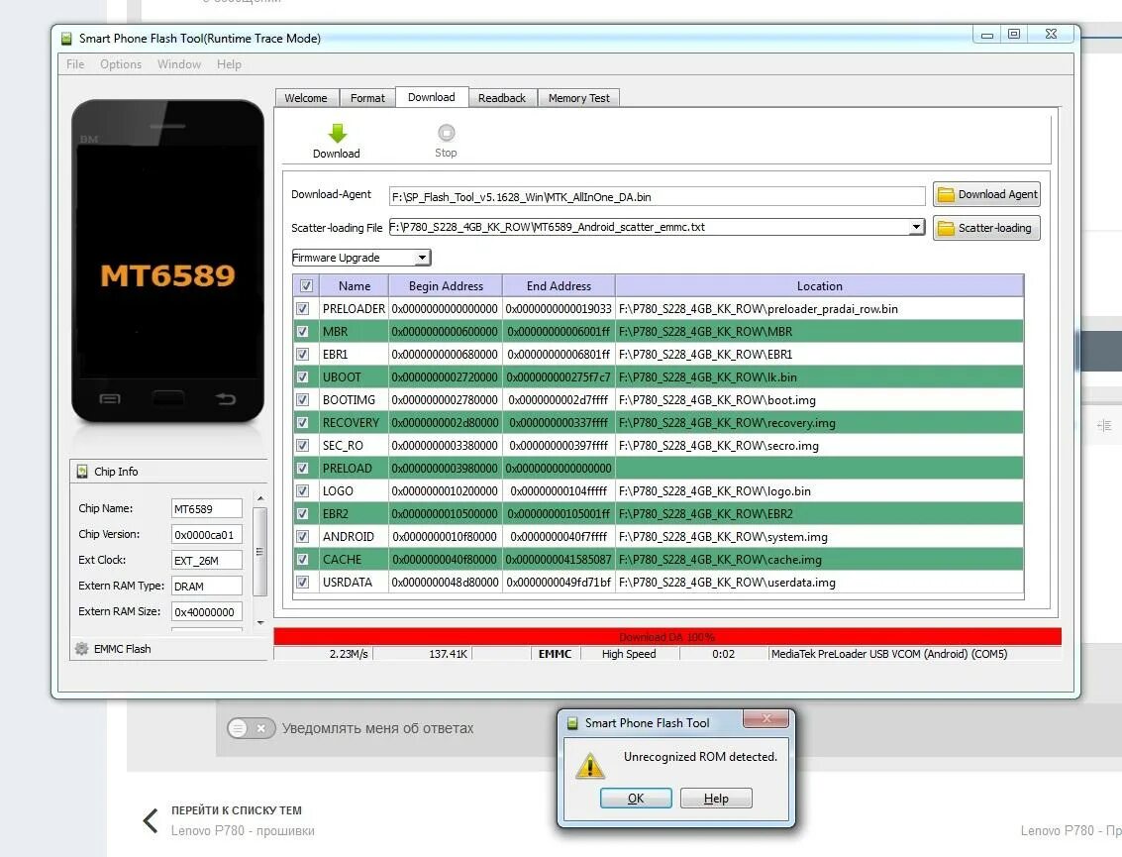Click the Ext Clock EXT_26M field
1122x857 pixels.
click(207, 561)
